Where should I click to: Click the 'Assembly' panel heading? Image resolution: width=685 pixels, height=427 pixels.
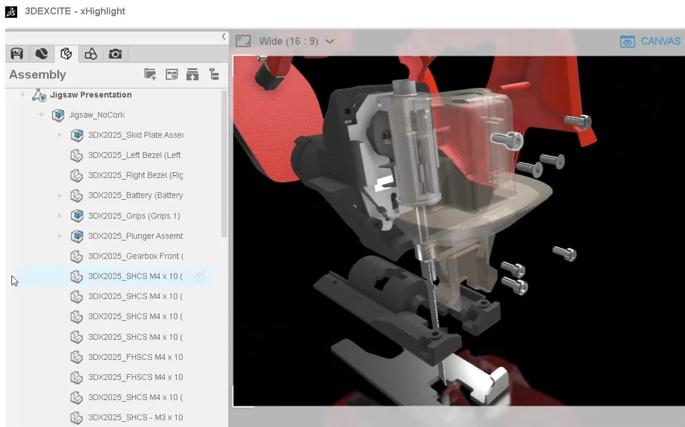coord(38,75)
